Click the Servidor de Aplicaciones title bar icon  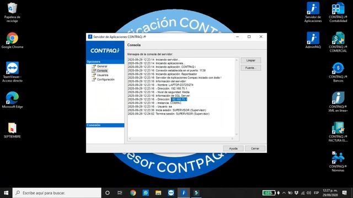coord(90,37)
